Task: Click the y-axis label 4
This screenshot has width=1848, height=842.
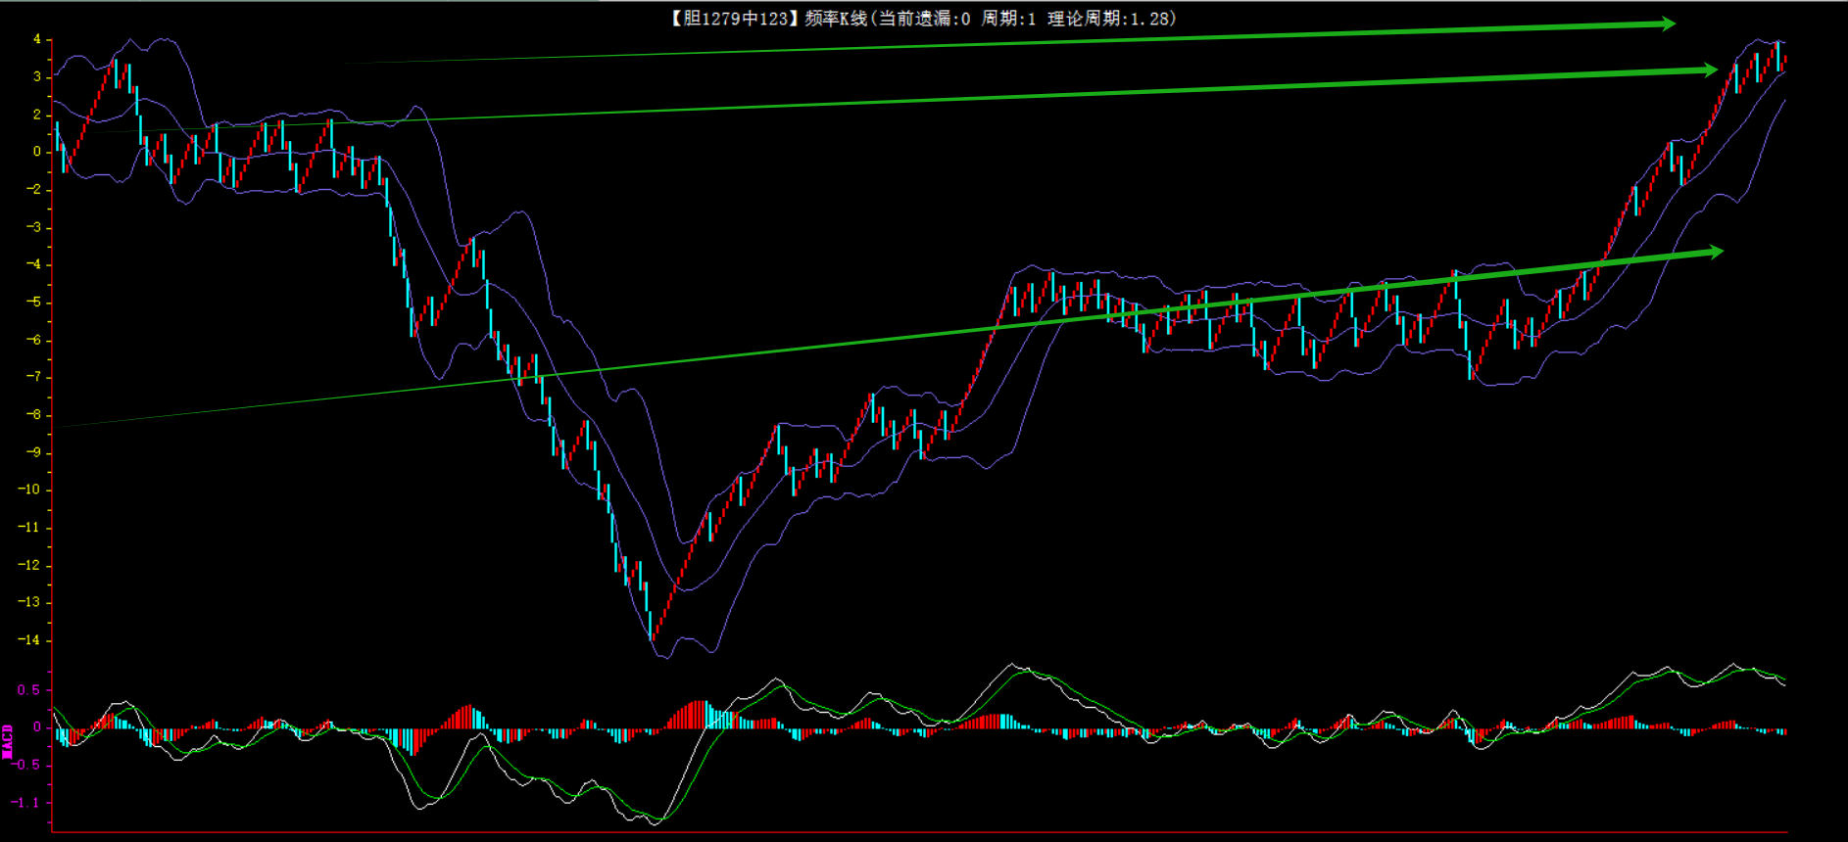Action: pos(37,40)
